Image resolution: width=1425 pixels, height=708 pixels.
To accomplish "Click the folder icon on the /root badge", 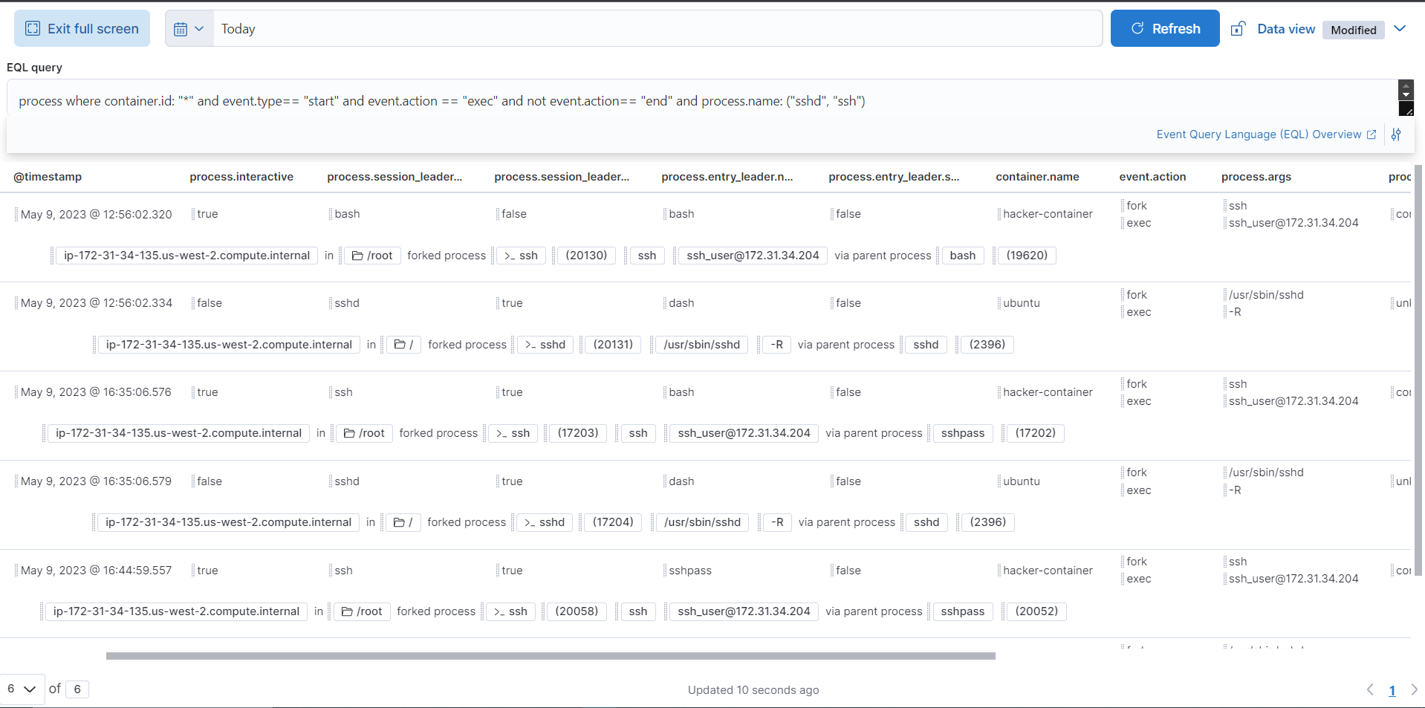I will [357, 255].
